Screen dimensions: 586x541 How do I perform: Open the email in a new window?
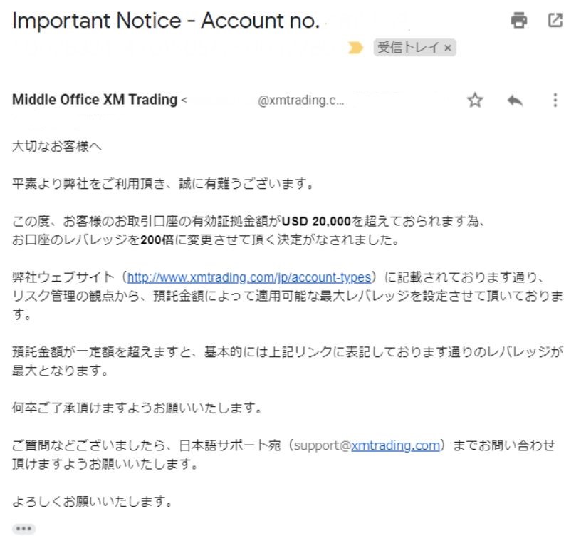pyautogui.click(x=555, y=21)
